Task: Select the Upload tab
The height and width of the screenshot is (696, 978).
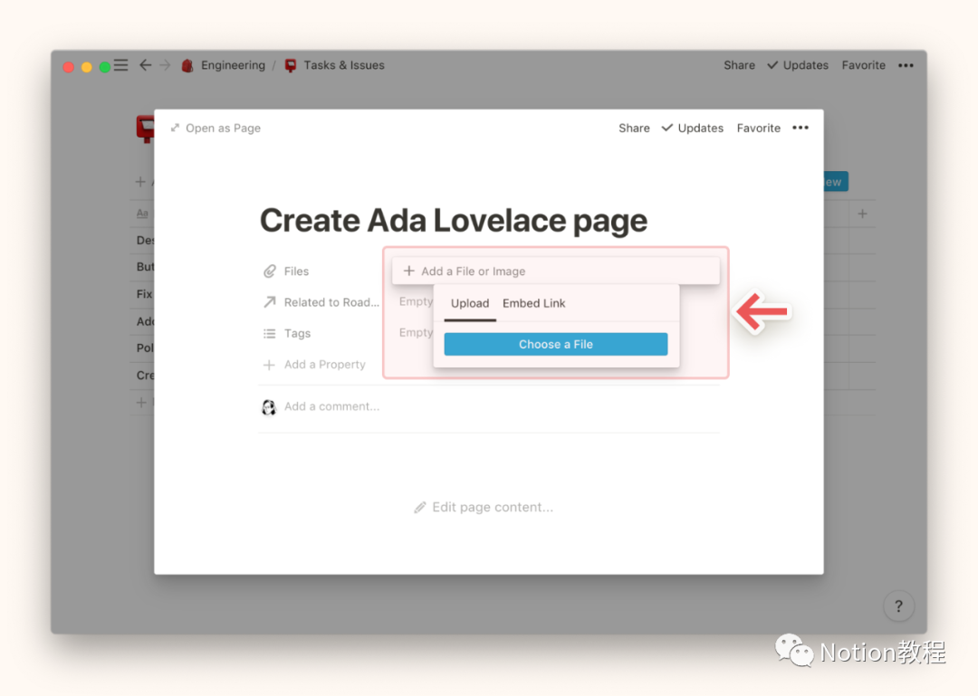Action: click(x=470, y=303)
